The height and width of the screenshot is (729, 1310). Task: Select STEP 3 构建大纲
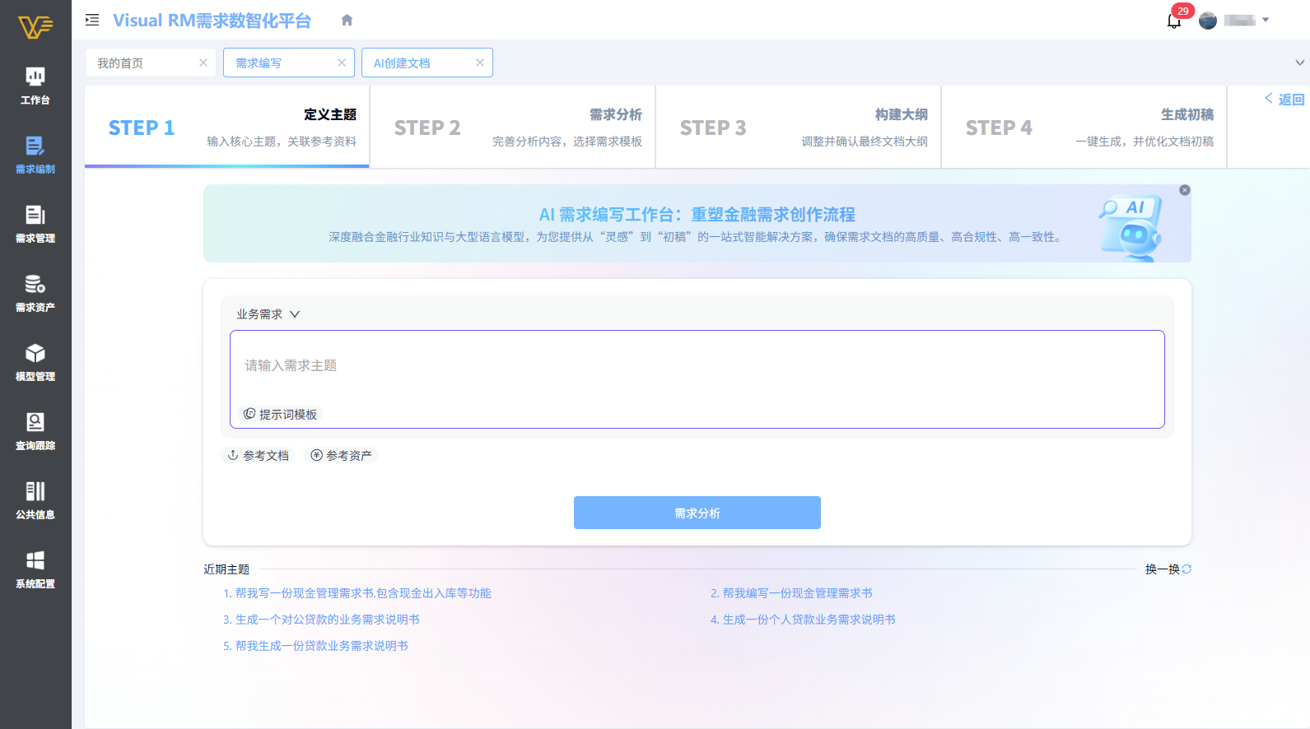coord(799,127)
